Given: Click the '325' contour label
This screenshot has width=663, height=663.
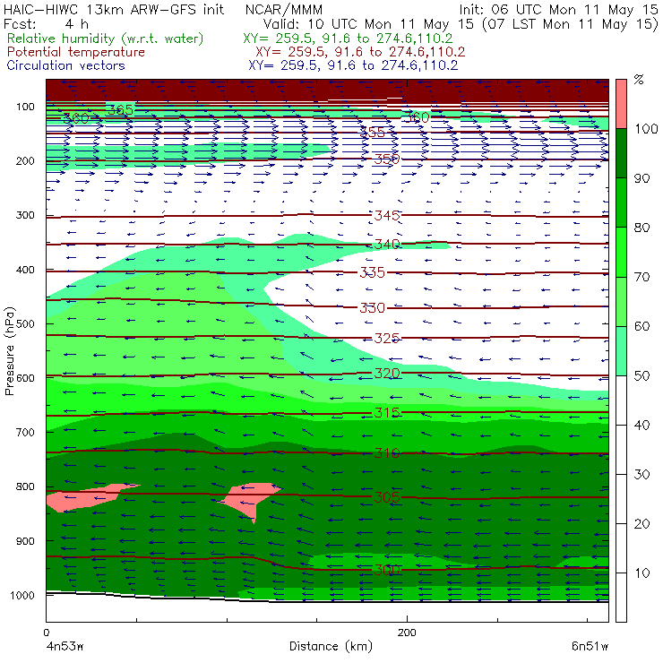Looking at the screenshot, I should click(x=387, y=338).
